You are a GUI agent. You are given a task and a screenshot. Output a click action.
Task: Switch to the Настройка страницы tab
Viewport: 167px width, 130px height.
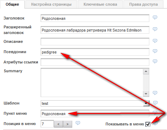51,4
